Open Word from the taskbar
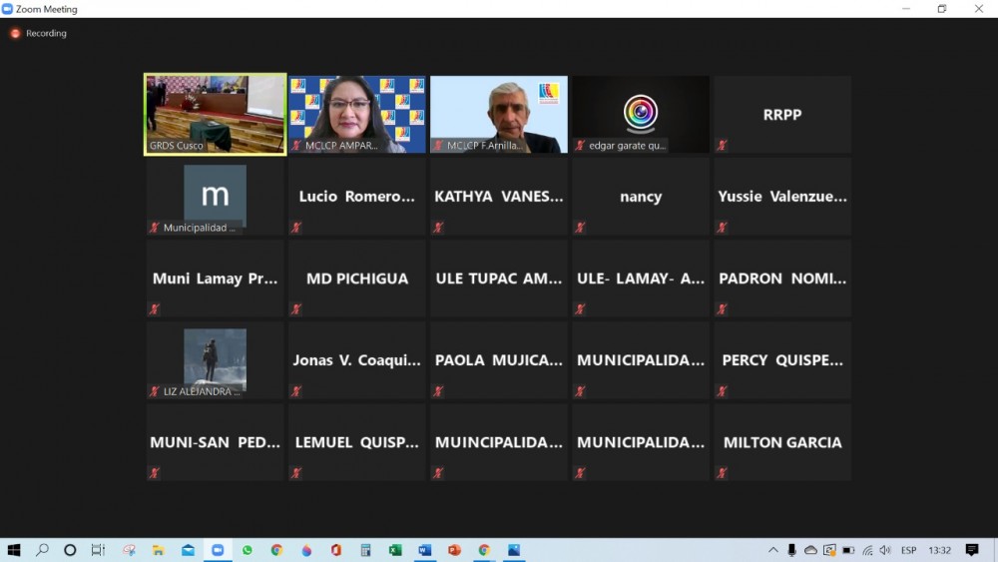 pyautogui.click(x=424, y=550)
